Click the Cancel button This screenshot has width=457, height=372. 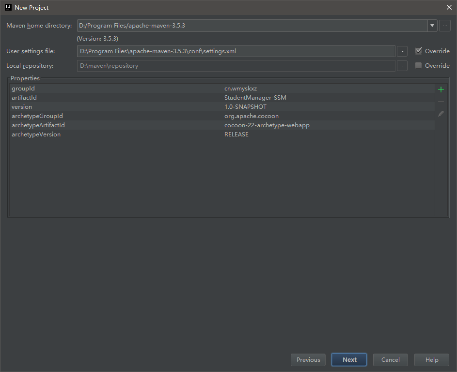[391, 360]
